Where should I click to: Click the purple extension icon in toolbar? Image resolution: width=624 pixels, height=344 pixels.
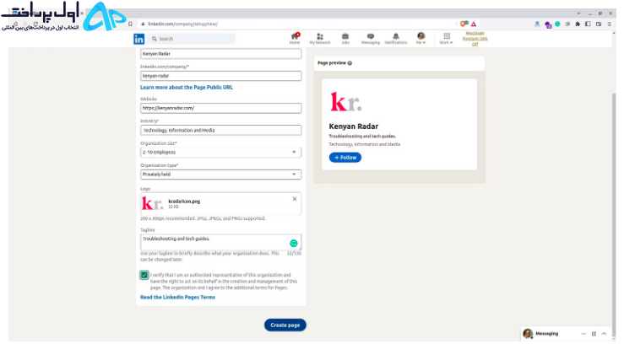coord(548,24)
